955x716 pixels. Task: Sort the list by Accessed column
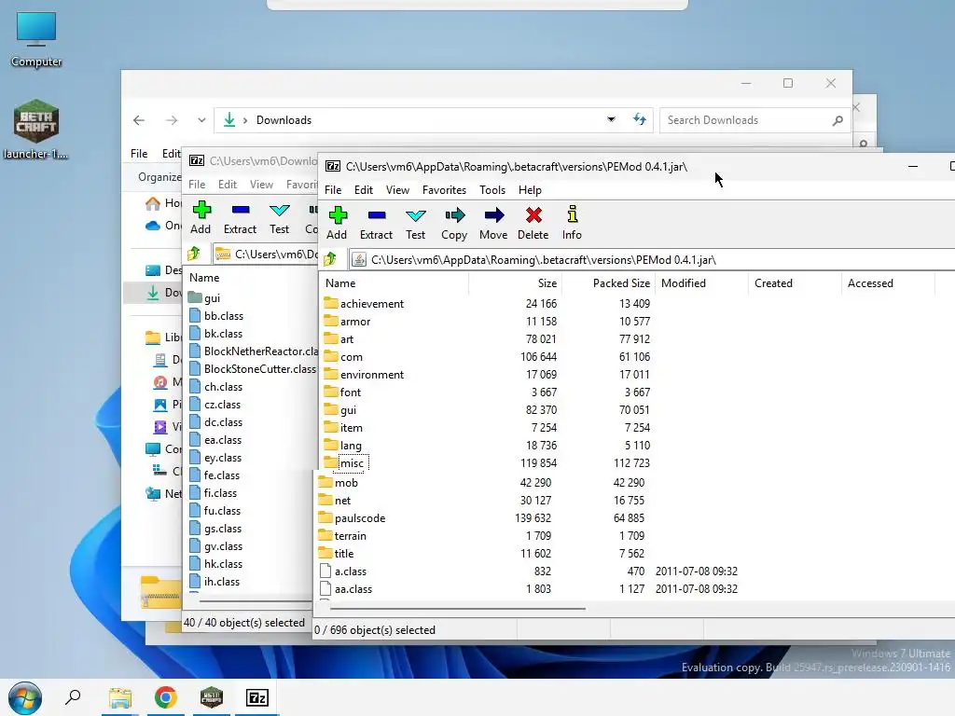(888, 283)
